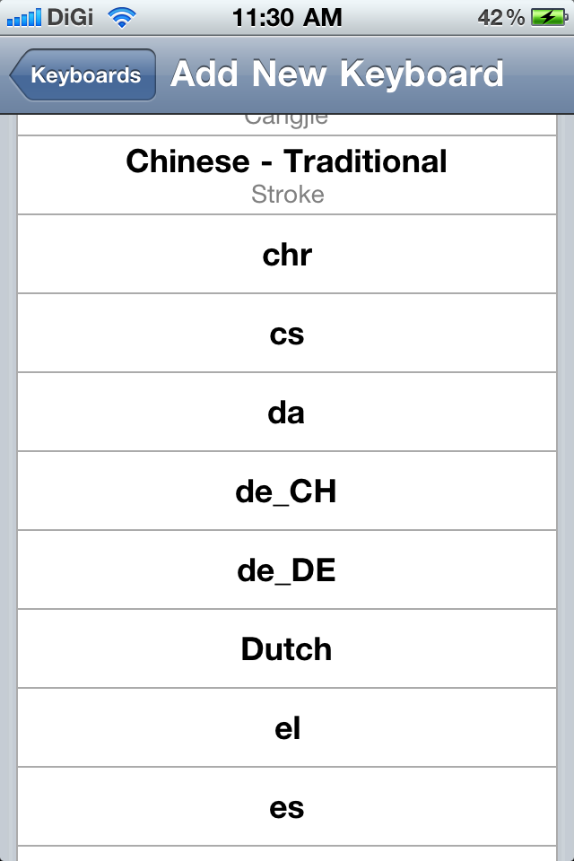Go back to Keyboards settings
This screenshot has width=574, height=861.
coord(83,75)
